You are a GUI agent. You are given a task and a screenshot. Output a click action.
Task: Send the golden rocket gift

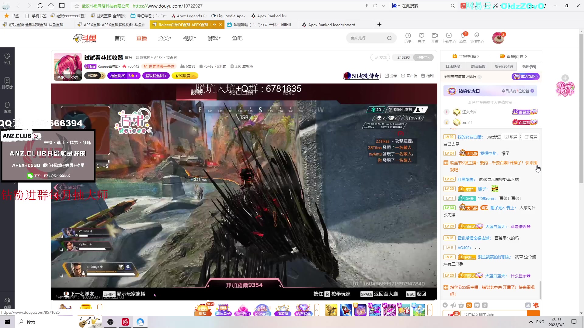coord(331,310)
